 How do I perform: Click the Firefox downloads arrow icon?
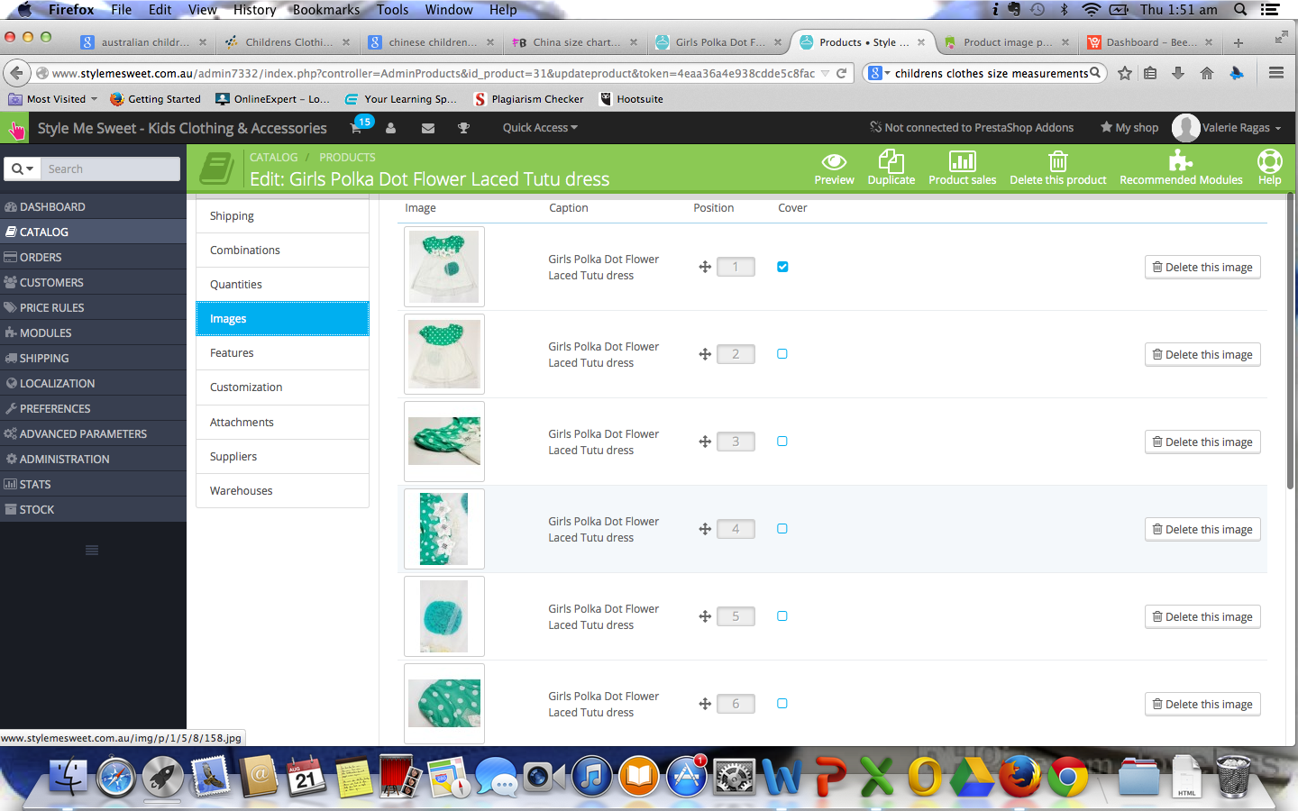tap(1178, 73)
